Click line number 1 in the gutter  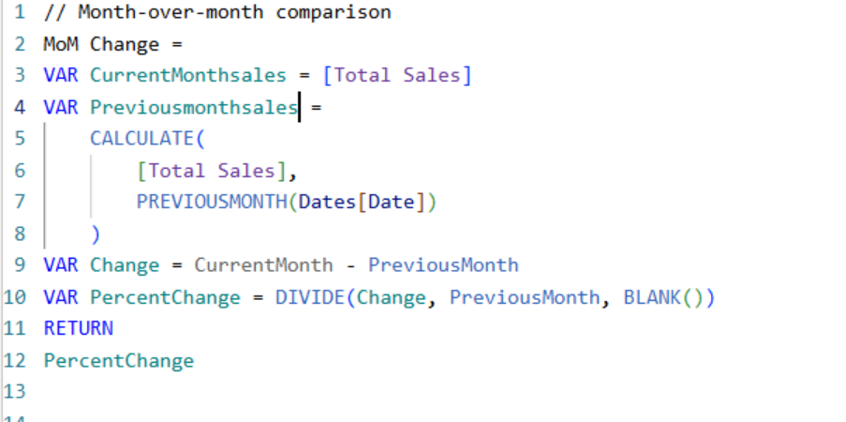coord(20,13)
